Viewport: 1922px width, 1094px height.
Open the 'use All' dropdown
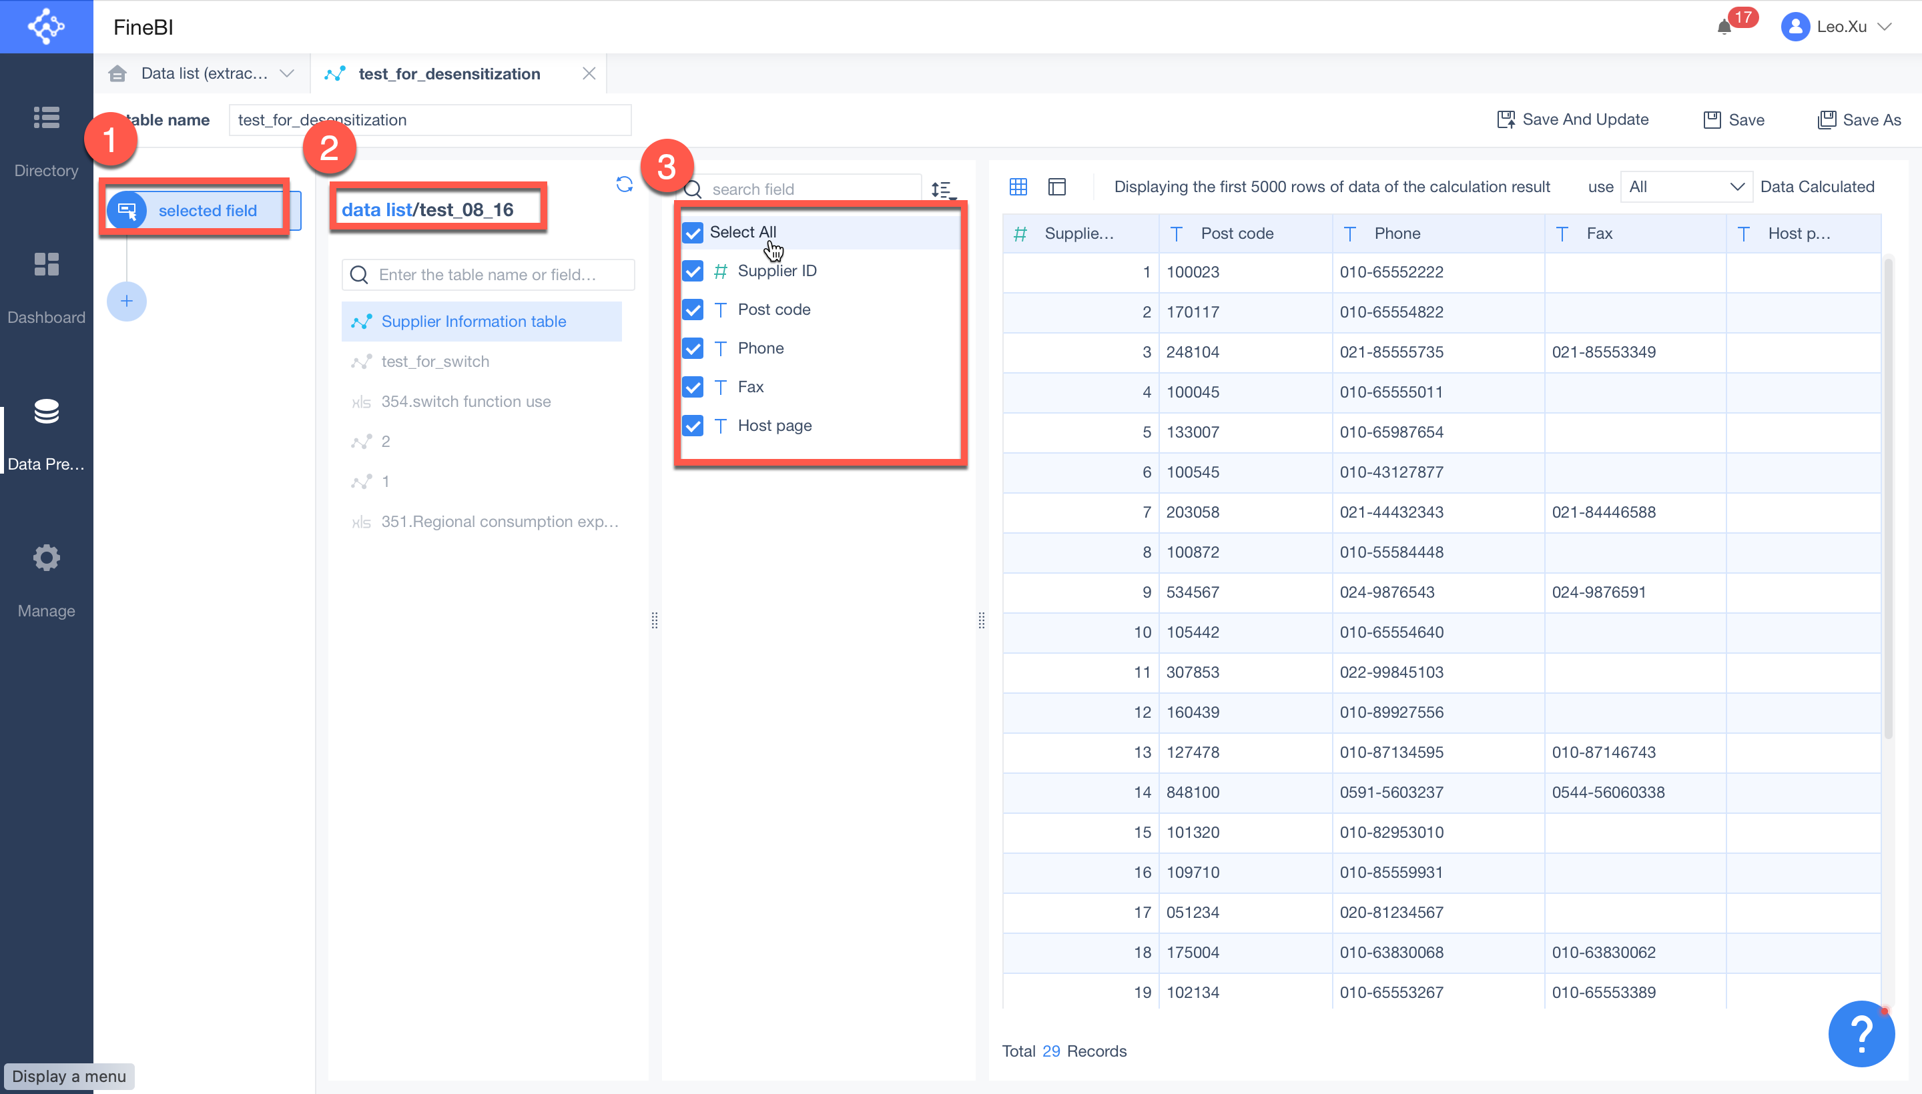click(x=1686, y=186)
